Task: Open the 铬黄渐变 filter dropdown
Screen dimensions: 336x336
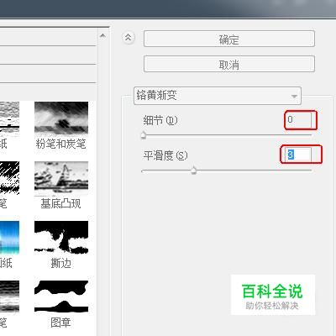Action: (218, 96)
